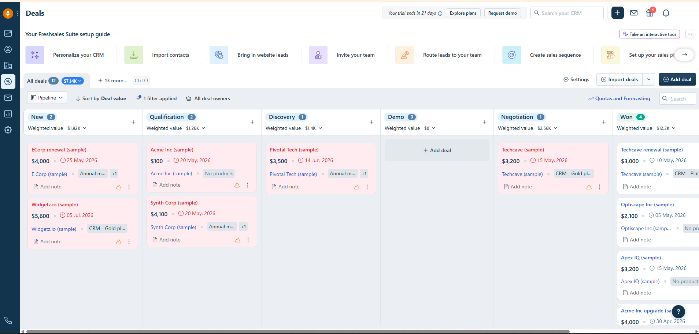Image resolution: width=699 pixels, height=334 pixels.
Task: Add a deal with plus in Negotiation column
Action: (604, 122)
